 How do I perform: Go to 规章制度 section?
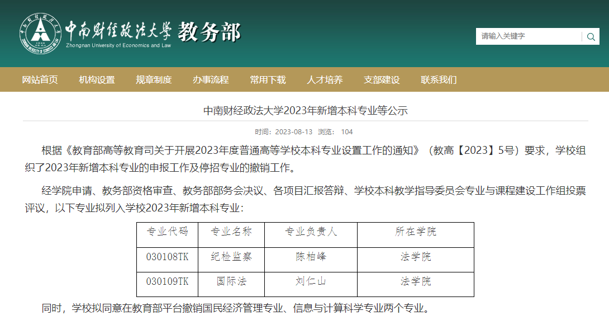154,79
